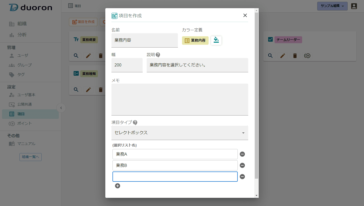
Task: Remove the 業務A list entry
Action: point(242,154)
